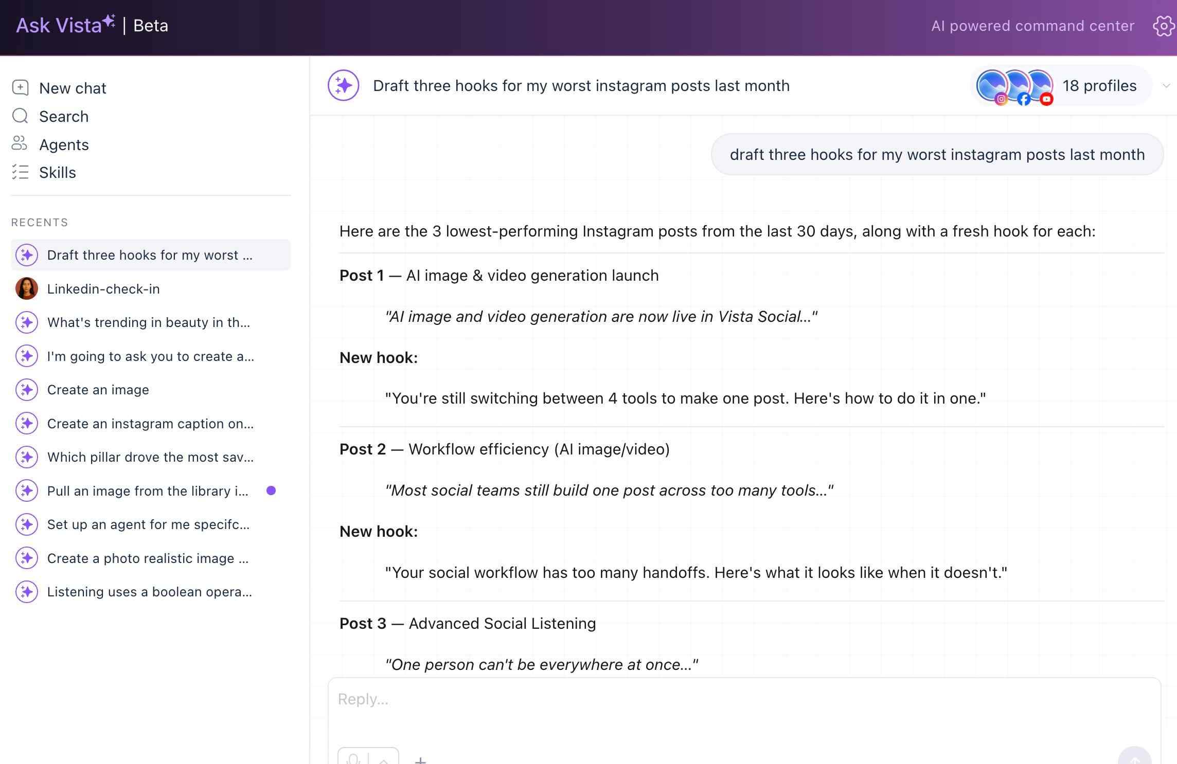Expand the 18 profiles dropdown chevron
1177x764 pixels.
1166,86
